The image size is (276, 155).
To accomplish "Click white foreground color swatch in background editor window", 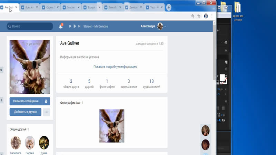I will point(222,78).
